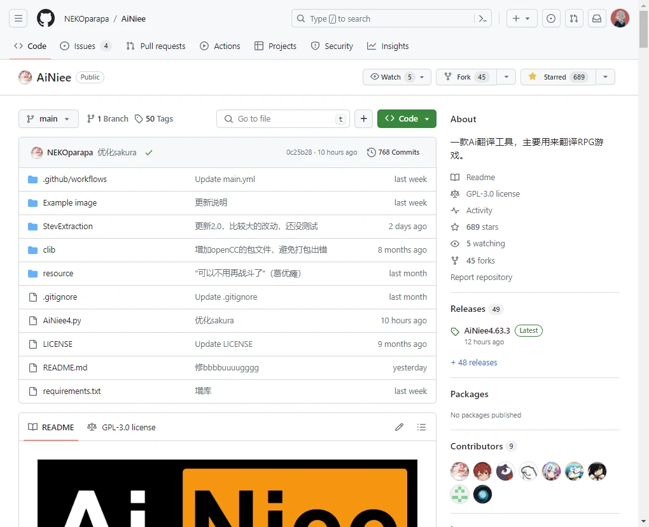Open the 45 forks link
This screenshot has width=649, height=527.
[x=480, y=260]
